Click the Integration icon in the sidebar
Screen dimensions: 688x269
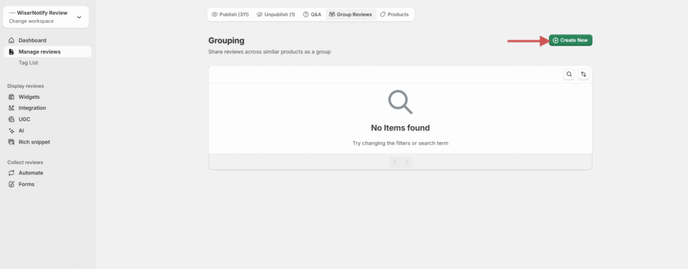click(11, 108)
